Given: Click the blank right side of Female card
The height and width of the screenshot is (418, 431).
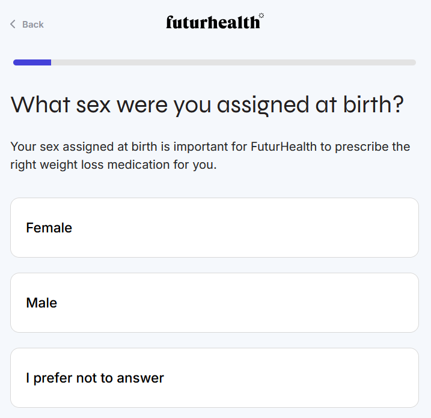Looking at the screenshot, I should 337,228.
